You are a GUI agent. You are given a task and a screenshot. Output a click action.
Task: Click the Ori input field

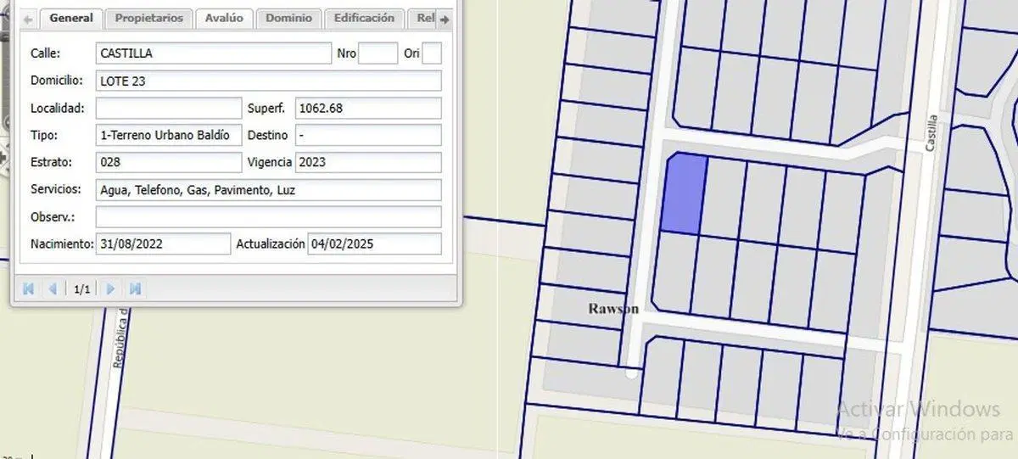point(432,53)
